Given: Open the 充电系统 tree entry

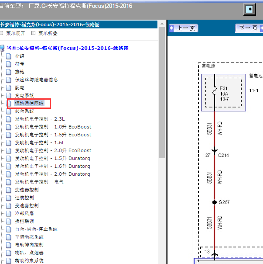Looking at the screenshot, I should click(x=24, y=95).
